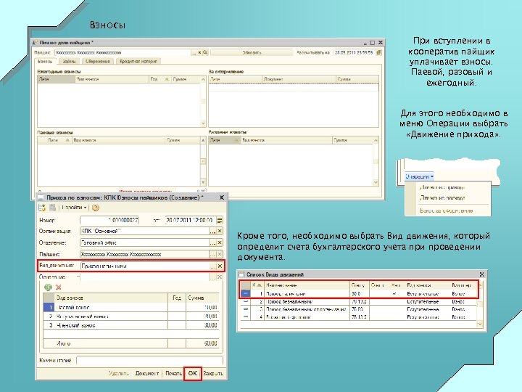
Task: Close the Приход по взносам window
Action: point(221,197)
